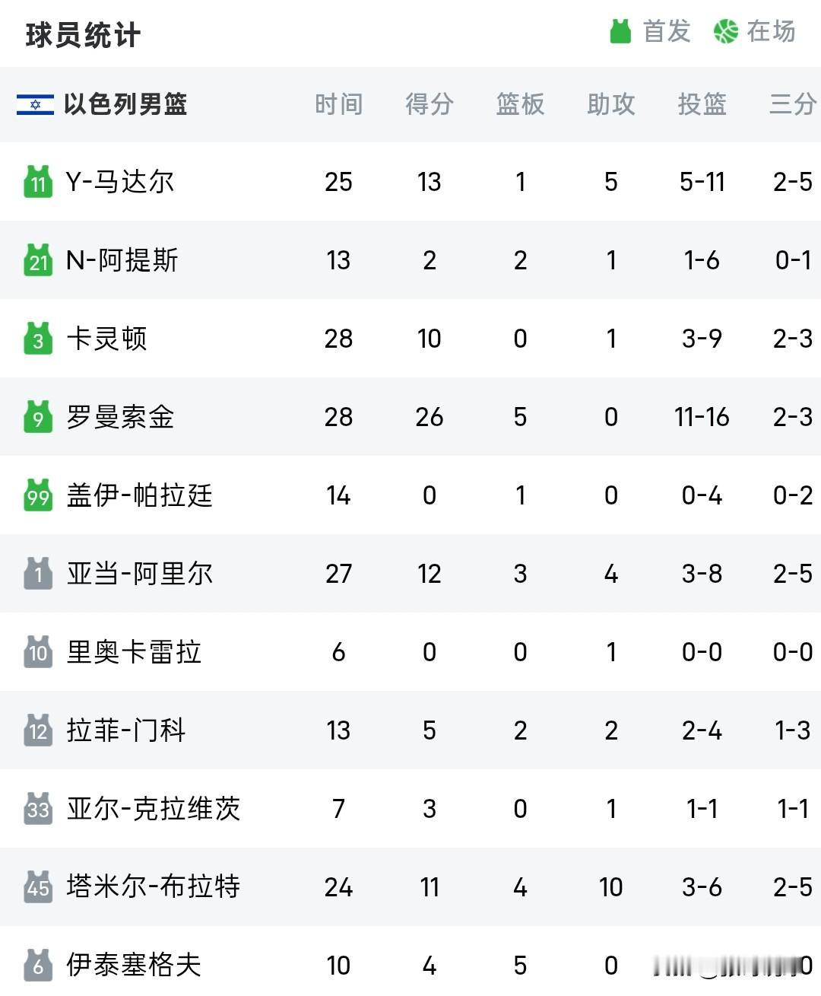Screen dimensions: 821x996
Task: Open player 亚当-阿里尔 profile
Action: click(140, 574)
